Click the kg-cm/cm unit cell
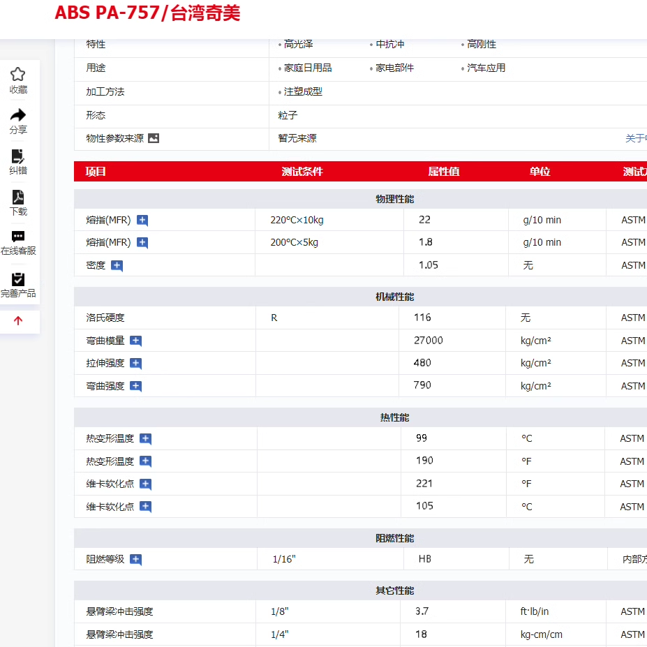The image size is (647, 647). tap(542, 634)
